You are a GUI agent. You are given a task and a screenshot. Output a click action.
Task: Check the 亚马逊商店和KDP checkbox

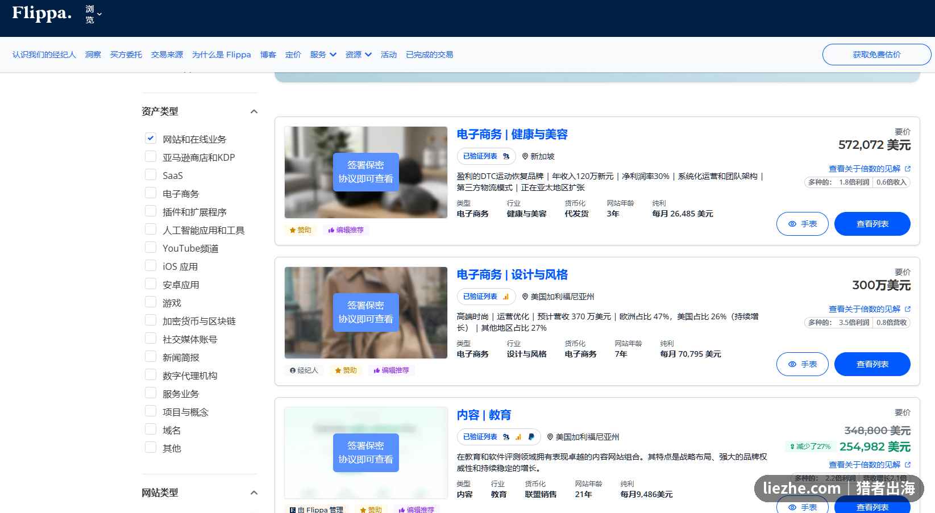[x=151, y=156]
